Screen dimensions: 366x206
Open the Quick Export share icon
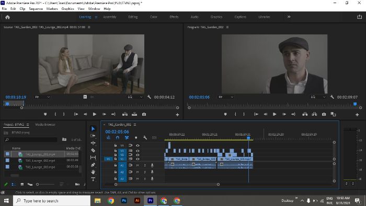pos(360,17)
